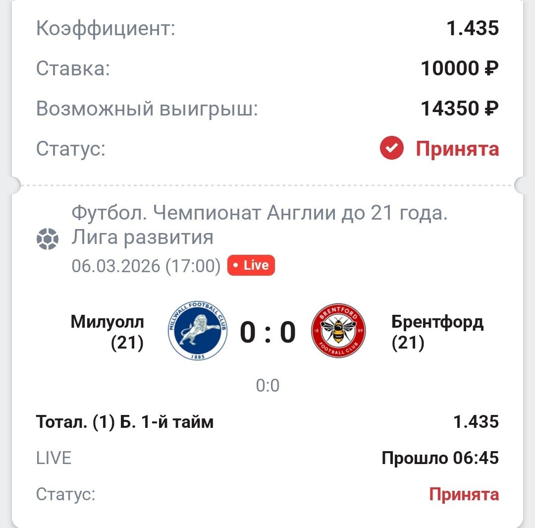
Task: Tap the large 0 : 0 score
Action: [x=267, y=332]
